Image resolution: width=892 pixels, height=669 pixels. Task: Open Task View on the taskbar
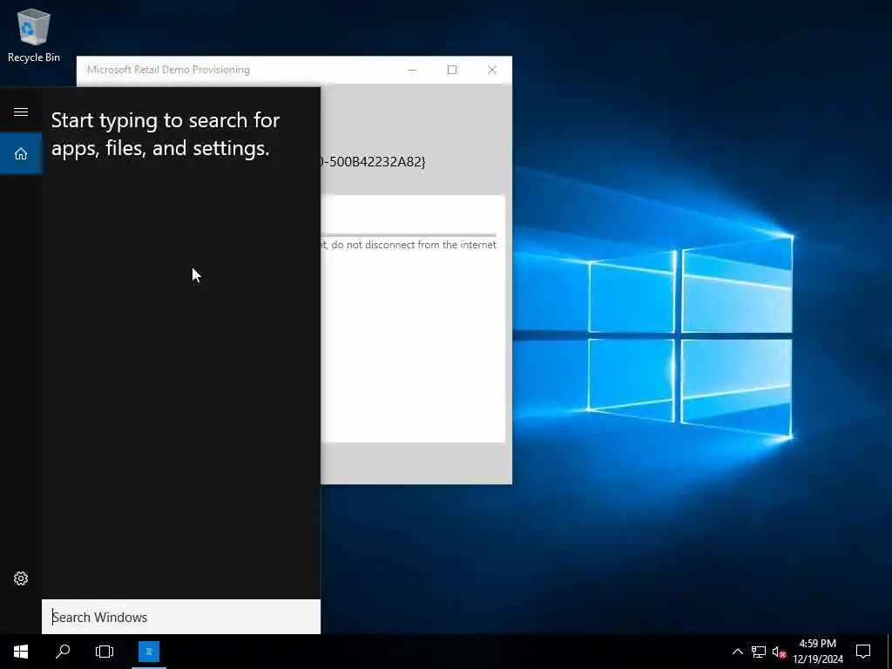(x=105, y=652)
